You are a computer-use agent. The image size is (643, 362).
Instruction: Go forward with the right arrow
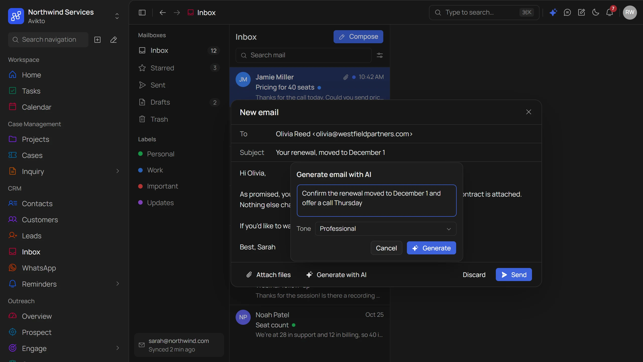[x=177, y=13]
